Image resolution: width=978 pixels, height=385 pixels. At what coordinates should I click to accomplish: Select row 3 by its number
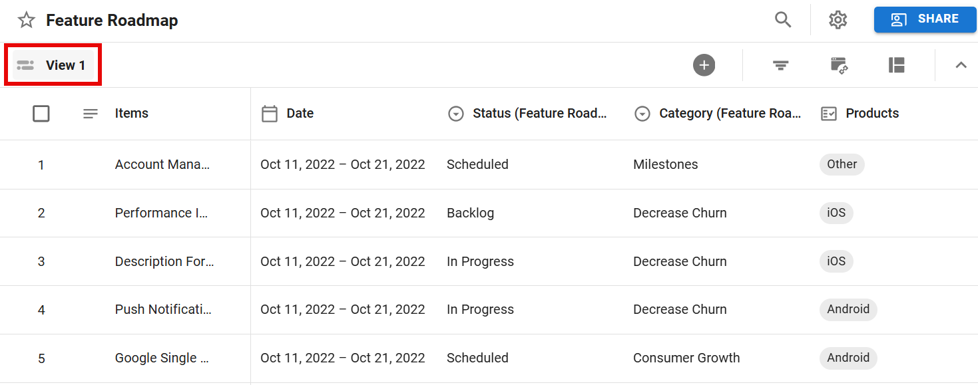41,261
